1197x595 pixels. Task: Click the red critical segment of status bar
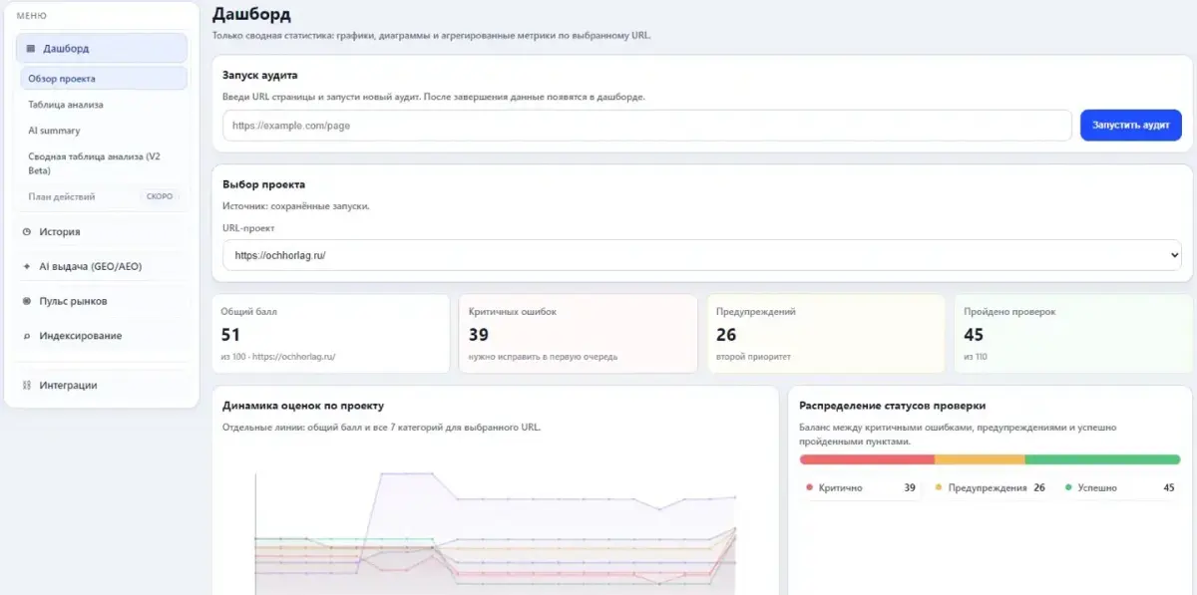(x=867, y=459)
